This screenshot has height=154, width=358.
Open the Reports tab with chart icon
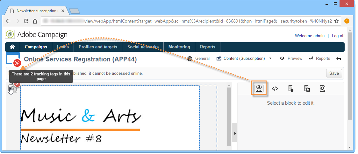(319, 59)
